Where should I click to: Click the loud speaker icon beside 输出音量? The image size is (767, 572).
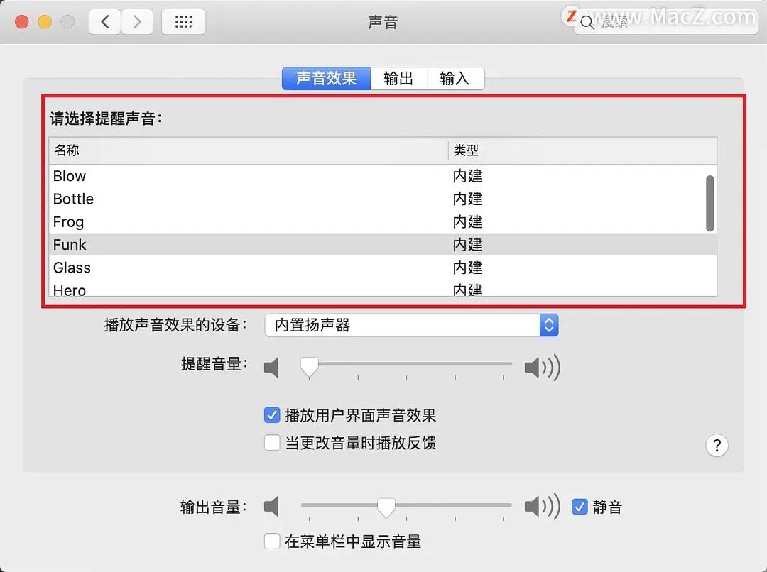[541, 507]
